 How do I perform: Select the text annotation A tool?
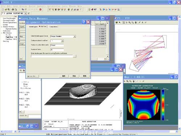coord(143,22)
